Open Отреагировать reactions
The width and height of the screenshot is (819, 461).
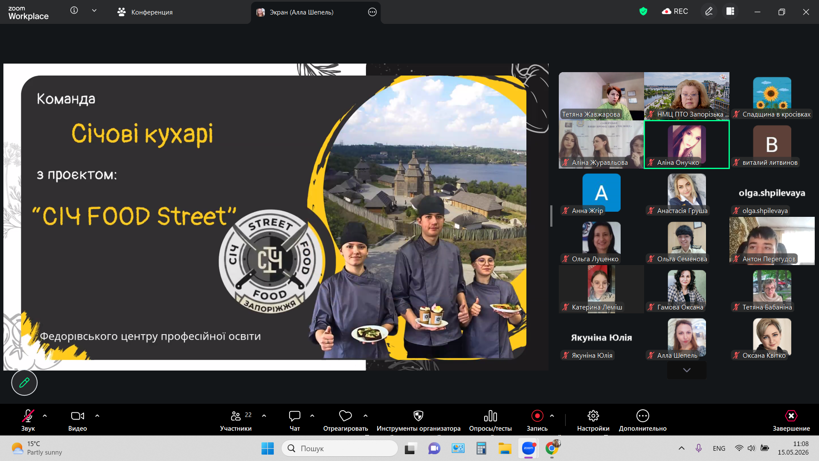point(346,420)
